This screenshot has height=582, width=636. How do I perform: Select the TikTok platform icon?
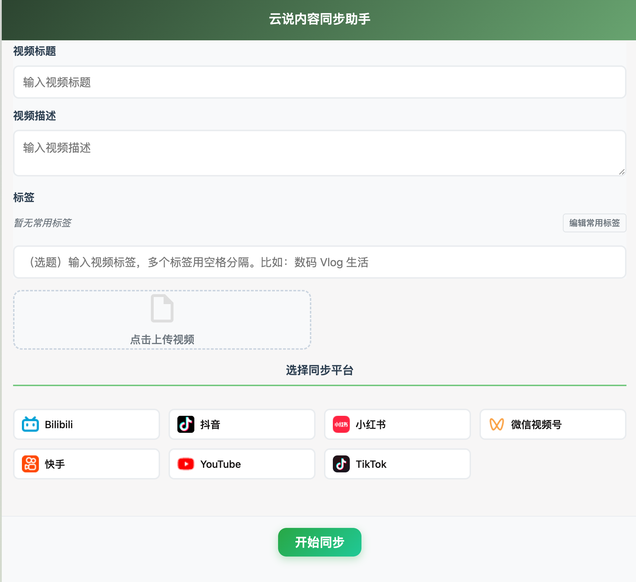pos(341,464)
